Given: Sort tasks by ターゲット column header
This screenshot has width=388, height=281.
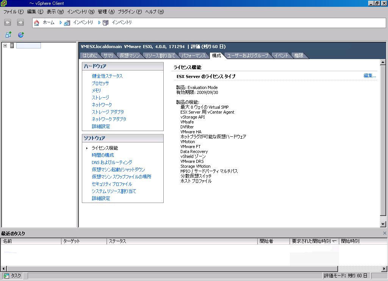Looking at the screenshot, I should pos(84,241).
